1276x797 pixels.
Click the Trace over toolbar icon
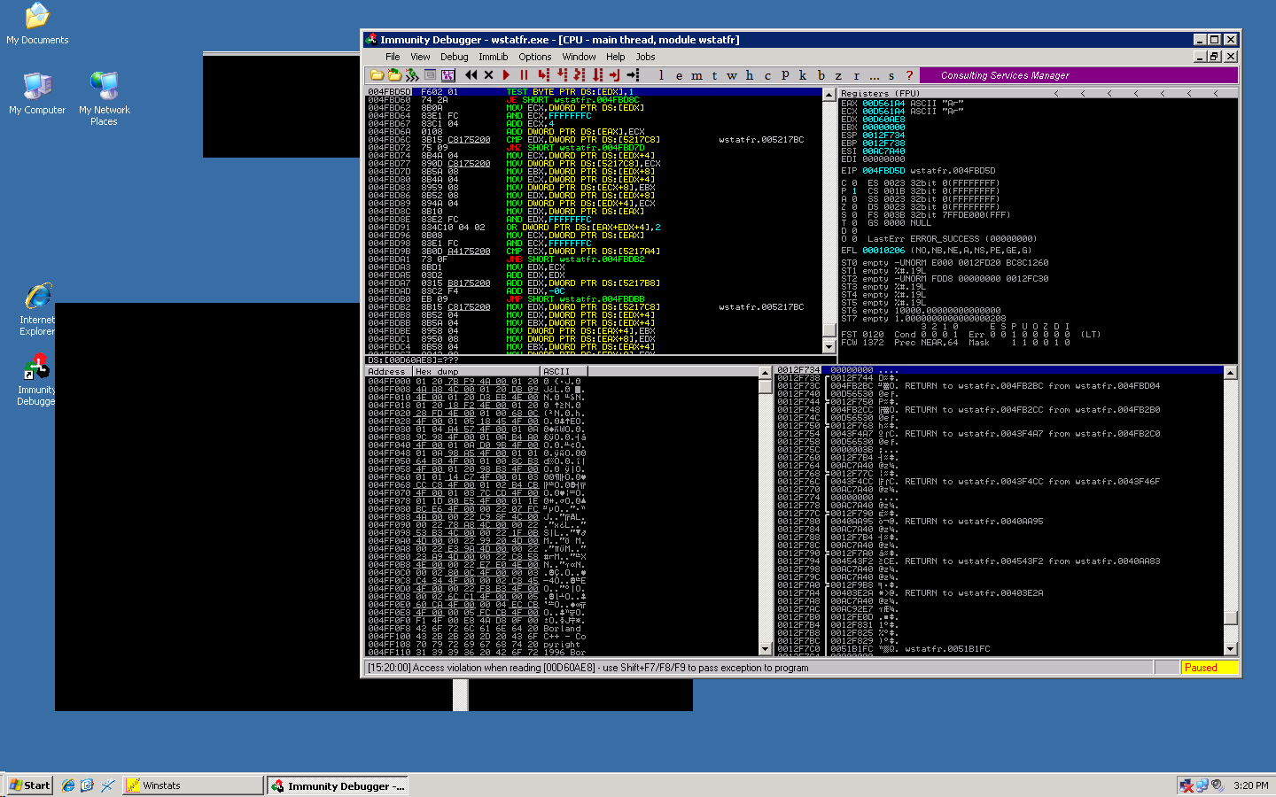597,75
